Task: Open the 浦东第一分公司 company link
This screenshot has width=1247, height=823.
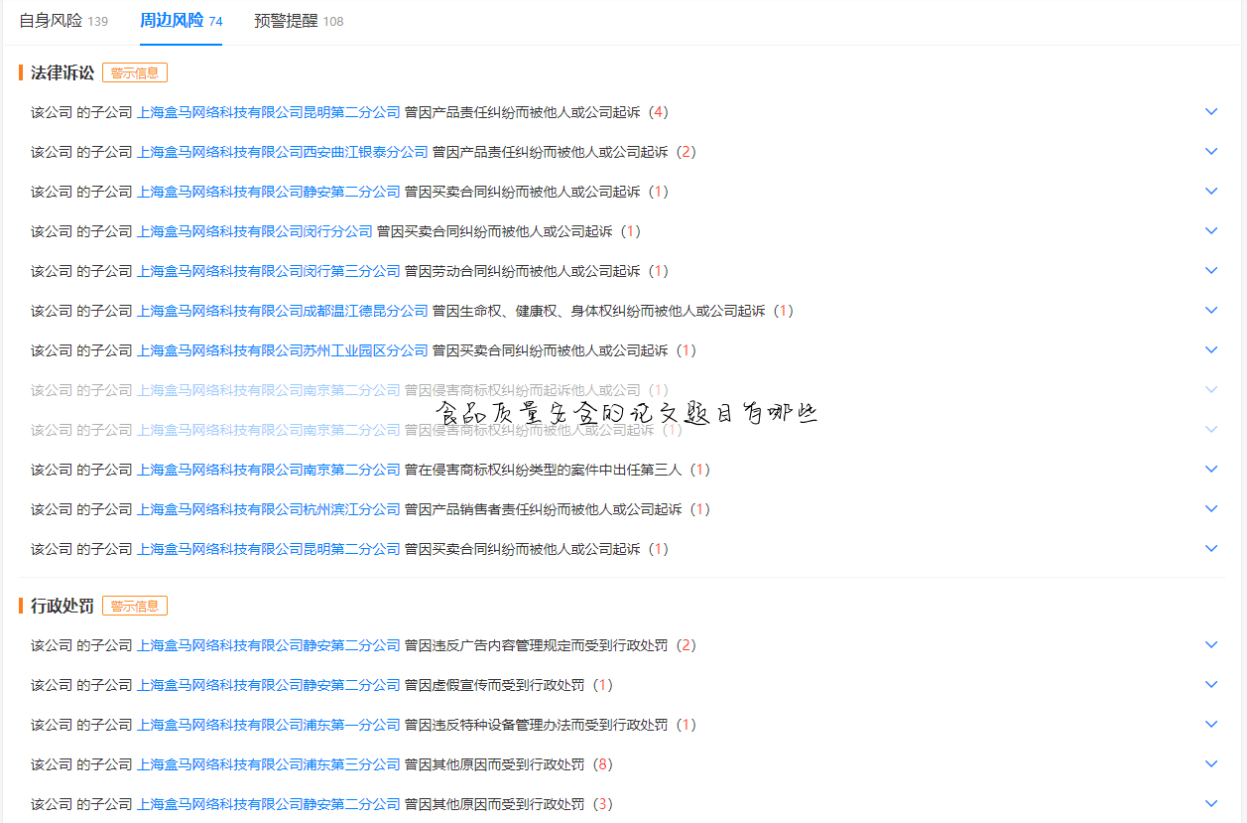Action: 269,725
